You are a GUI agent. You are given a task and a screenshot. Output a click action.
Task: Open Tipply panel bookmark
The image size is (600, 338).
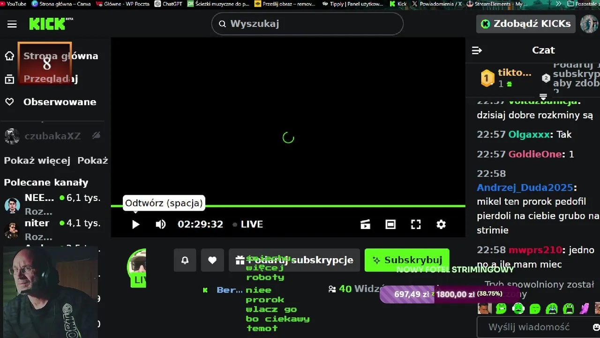(352, 4)
